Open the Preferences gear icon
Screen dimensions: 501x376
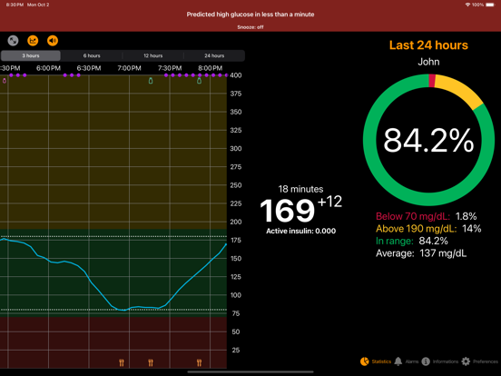466,361
